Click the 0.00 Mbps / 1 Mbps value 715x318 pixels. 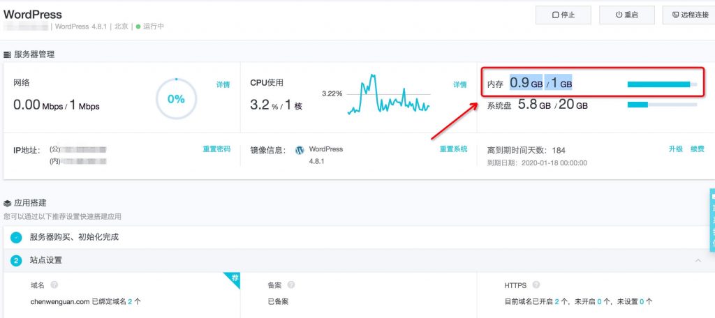click(x=56, y=105)
